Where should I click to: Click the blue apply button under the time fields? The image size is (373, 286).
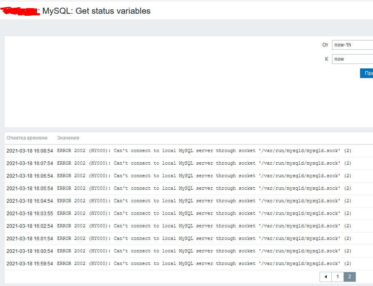pyautogui.click(x=367, y=73)
